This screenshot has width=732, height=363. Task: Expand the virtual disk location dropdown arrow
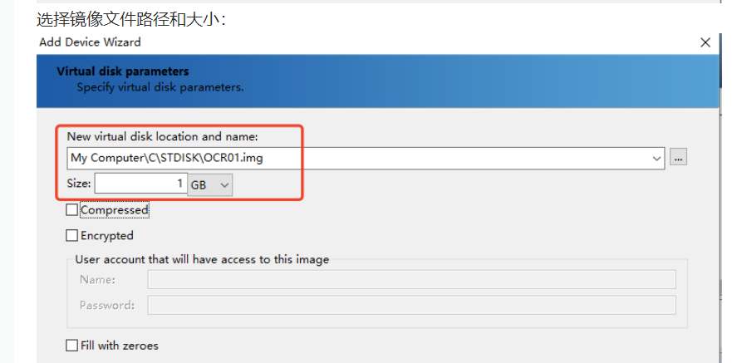point(657,158)
